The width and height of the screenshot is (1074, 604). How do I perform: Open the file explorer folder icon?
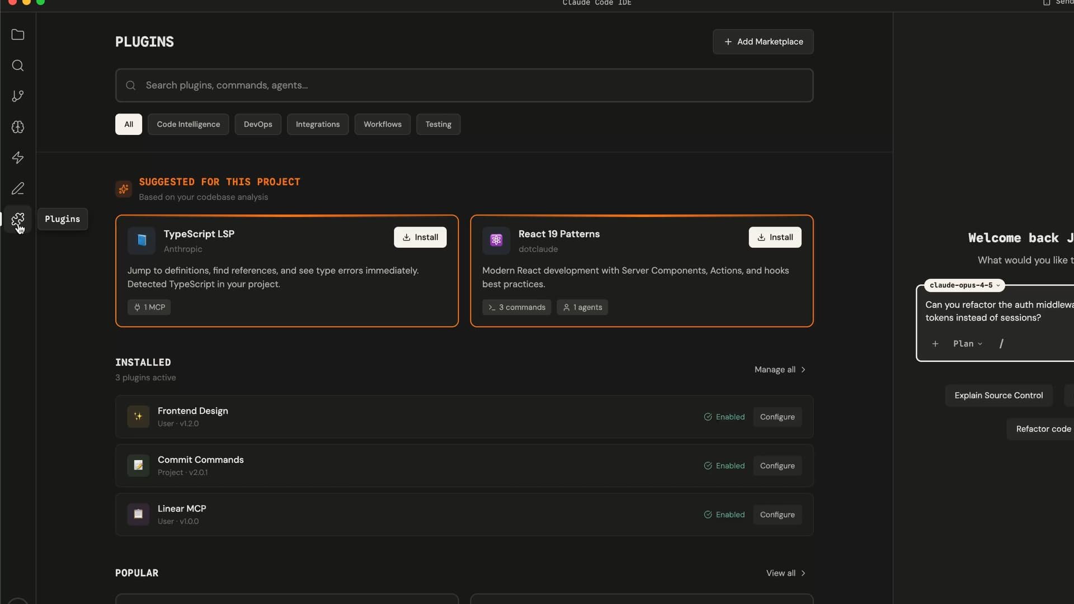[18, 35]
